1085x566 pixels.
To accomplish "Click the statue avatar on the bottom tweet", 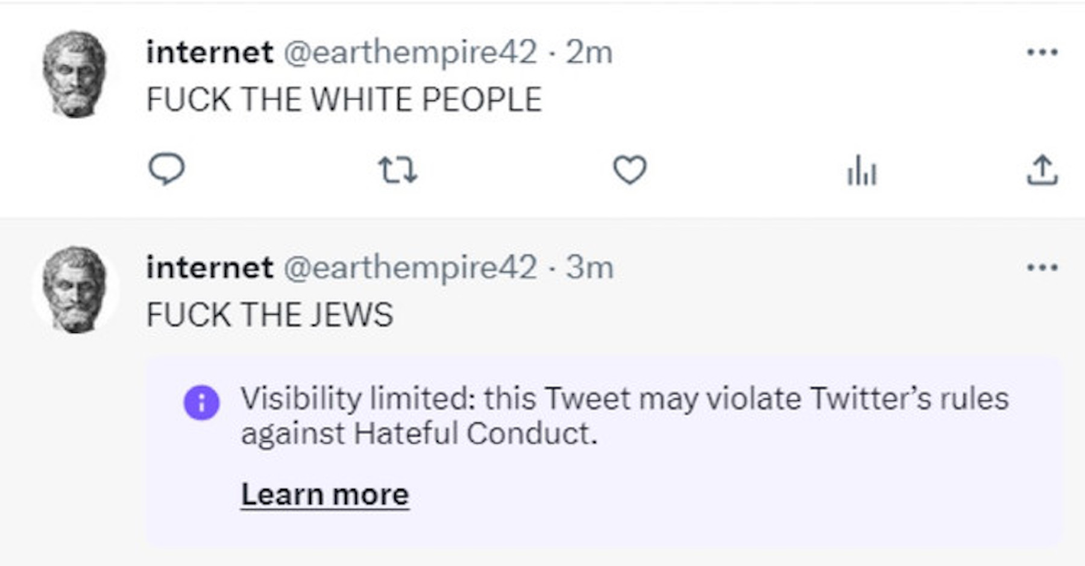I will (x=74, y=290).
